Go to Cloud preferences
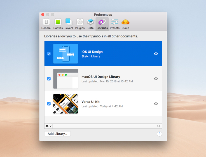 tap(125, 24)
